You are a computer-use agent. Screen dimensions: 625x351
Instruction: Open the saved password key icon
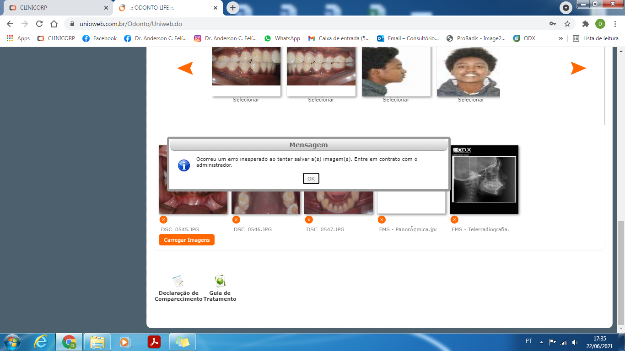[553, 24]
